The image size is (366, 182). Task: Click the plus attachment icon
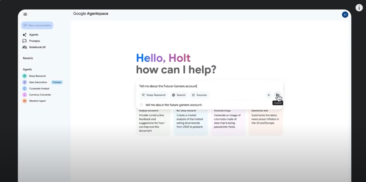point(269,95)
